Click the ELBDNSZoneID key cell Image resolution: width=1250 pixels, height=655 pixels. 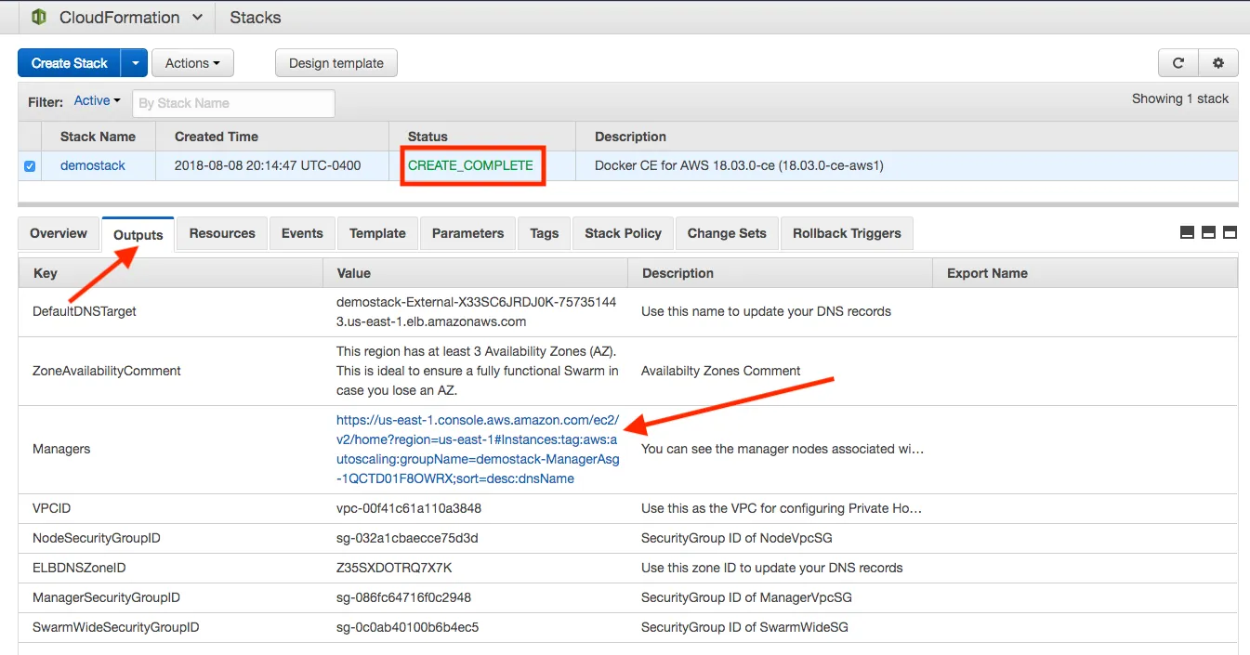pos(79,568)
